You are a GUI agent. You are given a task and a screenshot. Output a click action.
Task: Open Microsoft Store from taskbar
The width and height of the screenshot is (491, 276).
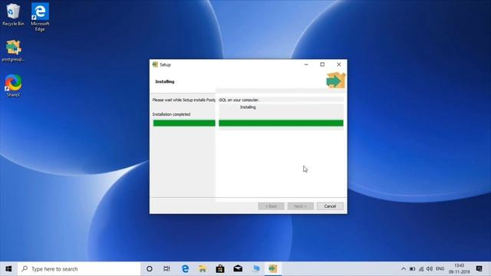(220, 269)
